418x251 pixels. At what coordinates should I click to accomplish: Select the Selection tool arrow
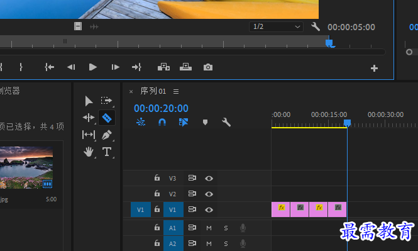(x=89, y=101)
